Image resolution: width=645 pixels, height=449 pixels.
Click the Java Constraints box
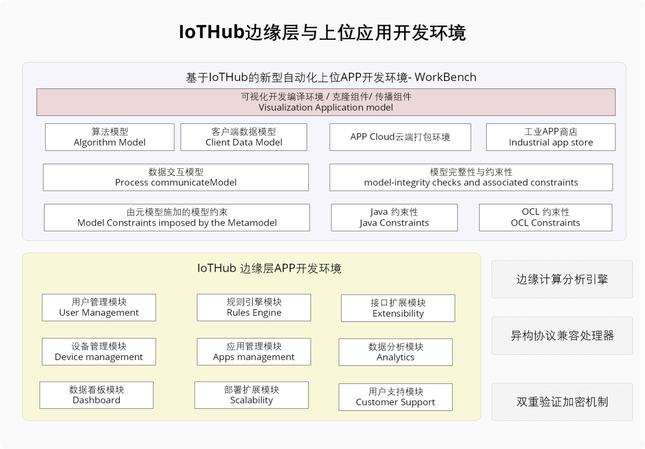tap(394, 218)
